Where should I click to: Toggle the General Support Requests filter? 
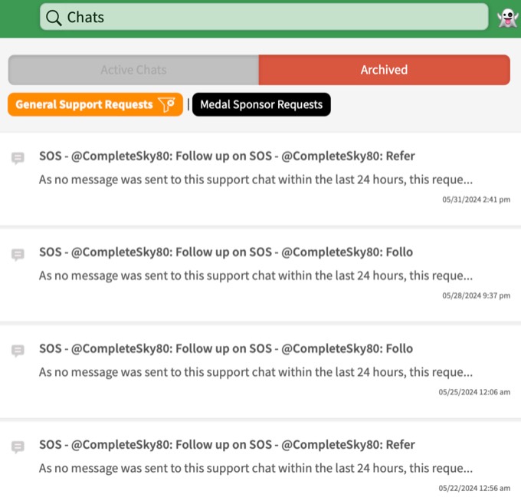click(84, 104)
